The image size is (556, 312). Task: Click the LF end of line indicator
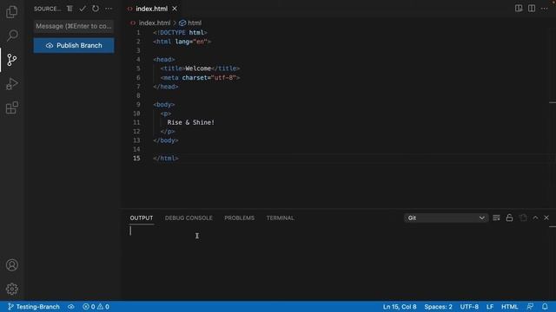pos(490,307)
